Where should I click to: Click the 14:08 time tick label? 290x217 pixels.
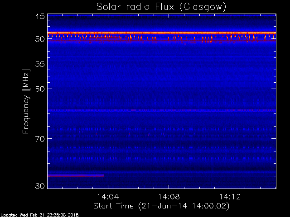[x=169, y=197]
